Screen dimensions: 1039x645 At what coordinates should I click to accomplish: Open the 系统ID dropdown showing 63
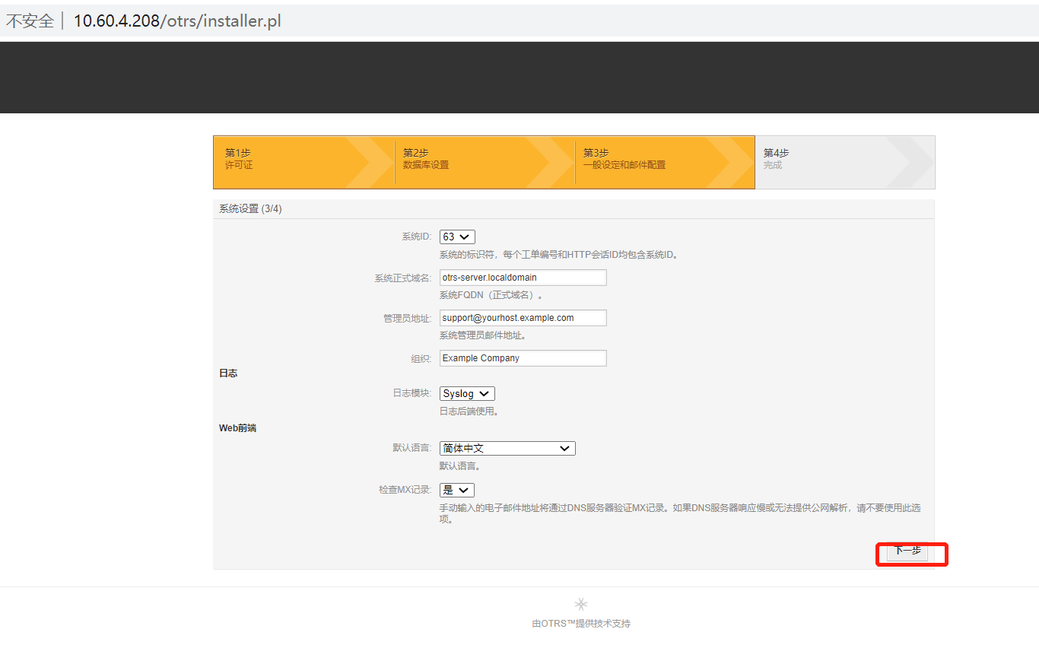(456, 237)
